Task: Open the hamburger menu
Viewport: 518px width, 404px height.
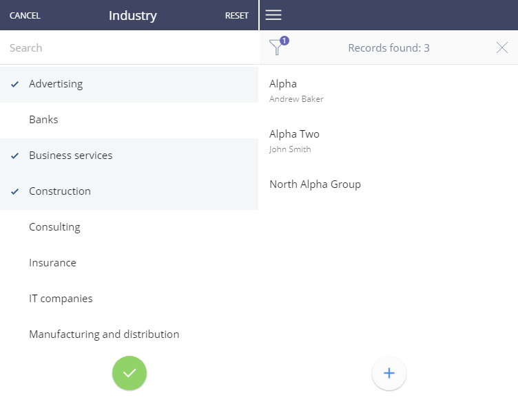Action: (273, 15)
